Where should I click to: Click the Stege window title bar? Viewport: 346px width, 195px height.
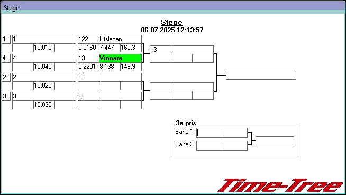[x=173, y=7]
